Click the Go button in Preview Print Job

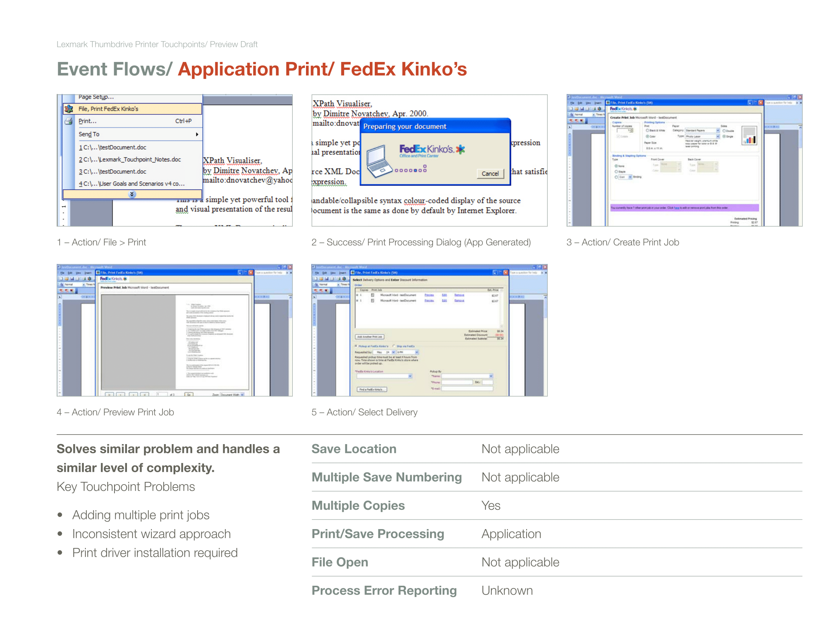[x=189, y=395]
